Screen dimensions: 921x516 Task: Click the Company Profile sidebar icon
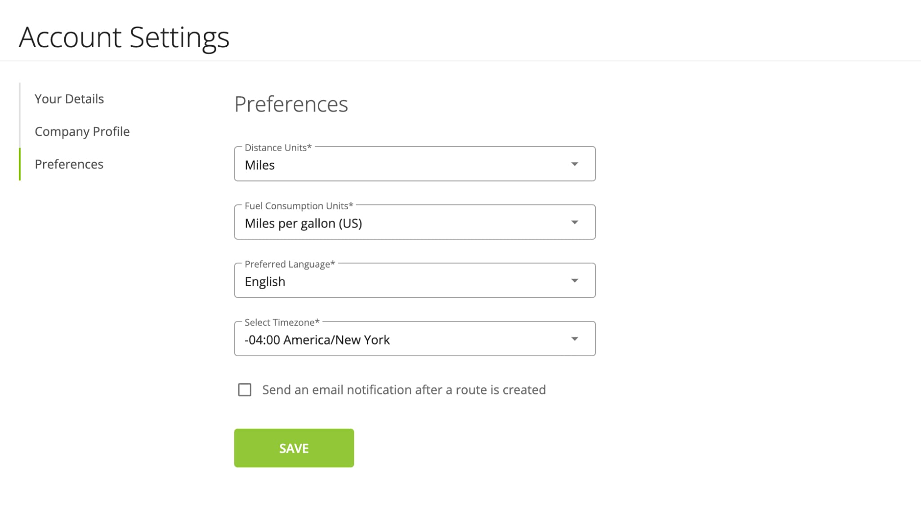coord(82,131)
